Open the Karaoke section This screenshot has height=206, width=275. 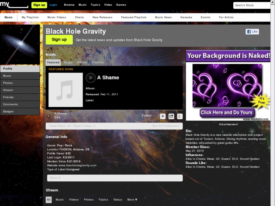tap(186, 17)
